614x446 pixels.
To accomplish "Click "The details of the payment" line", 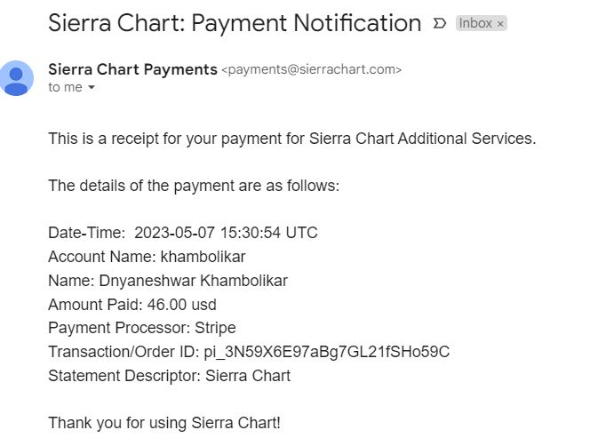I will click(x=194, y=186).
